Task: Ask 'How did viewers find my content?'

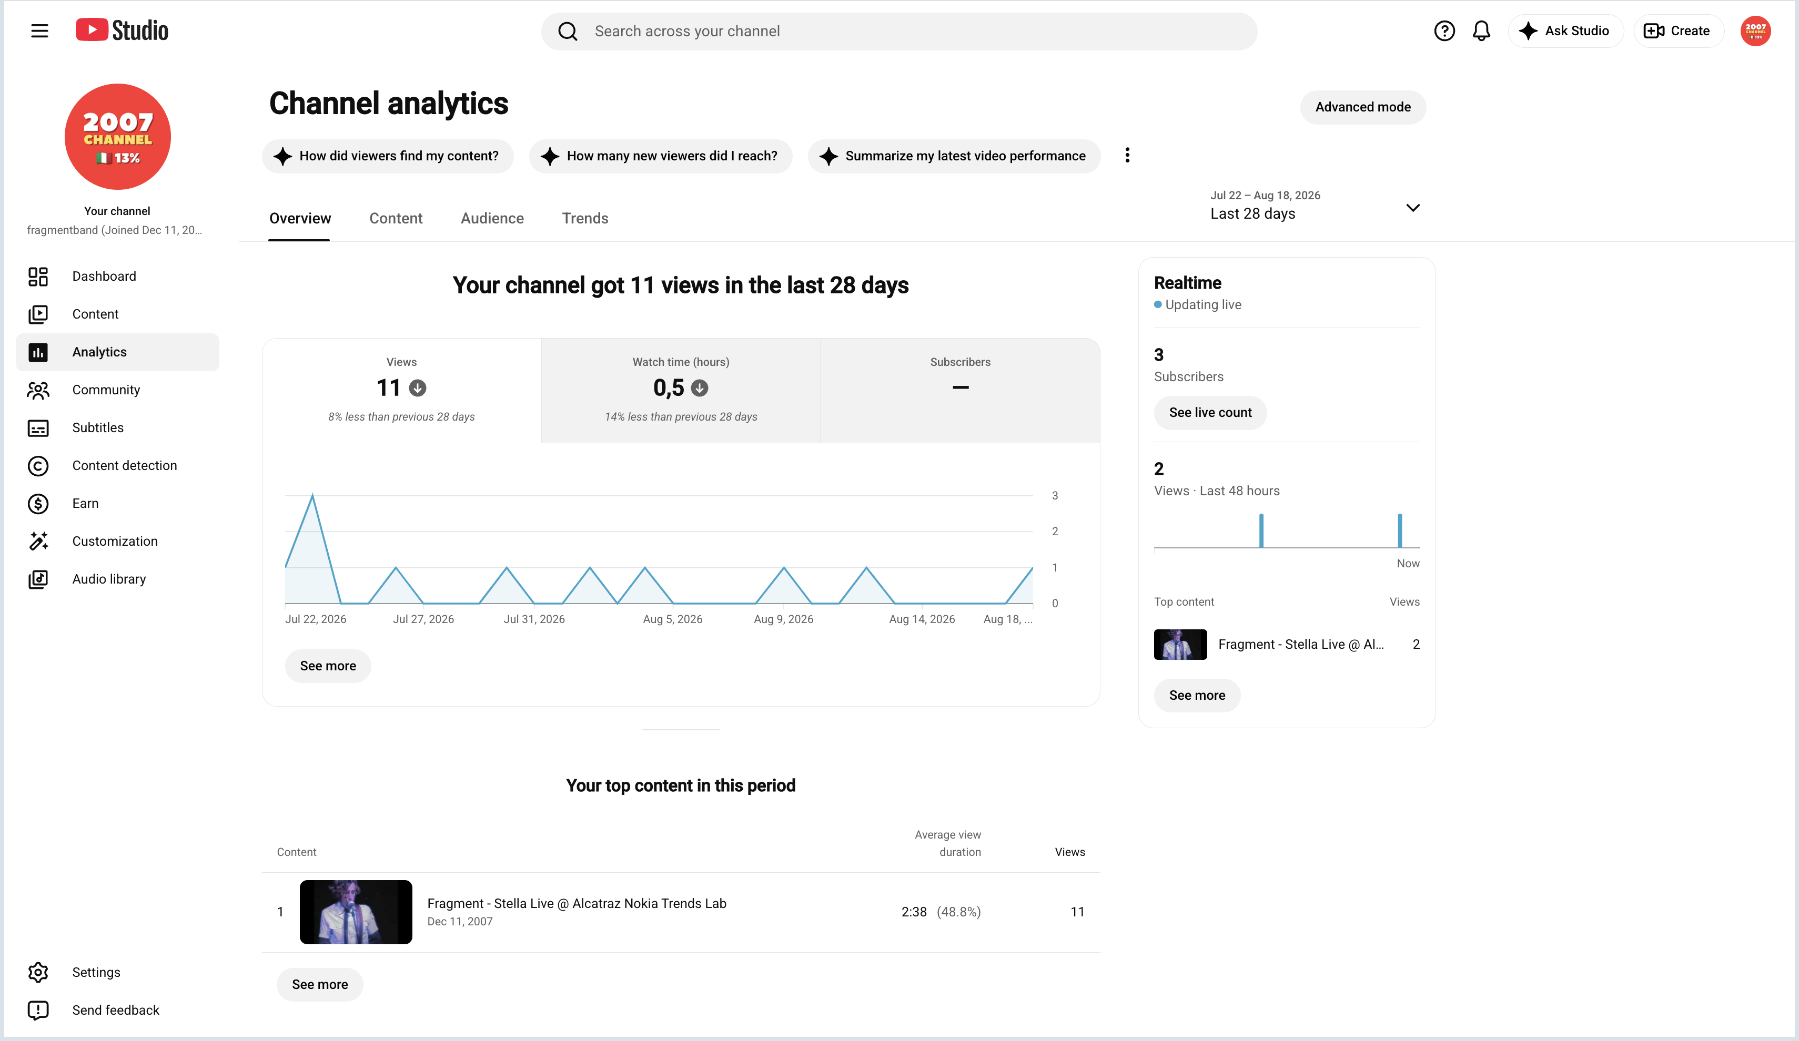Action: (x=388, y=156)
